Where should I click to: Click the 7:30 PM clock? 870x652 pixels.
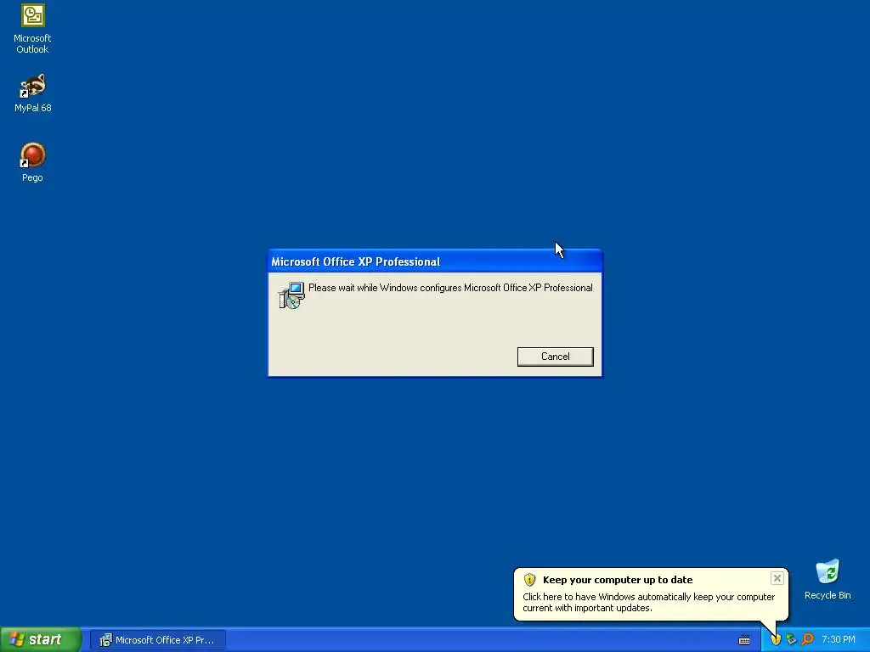[839, 640]
